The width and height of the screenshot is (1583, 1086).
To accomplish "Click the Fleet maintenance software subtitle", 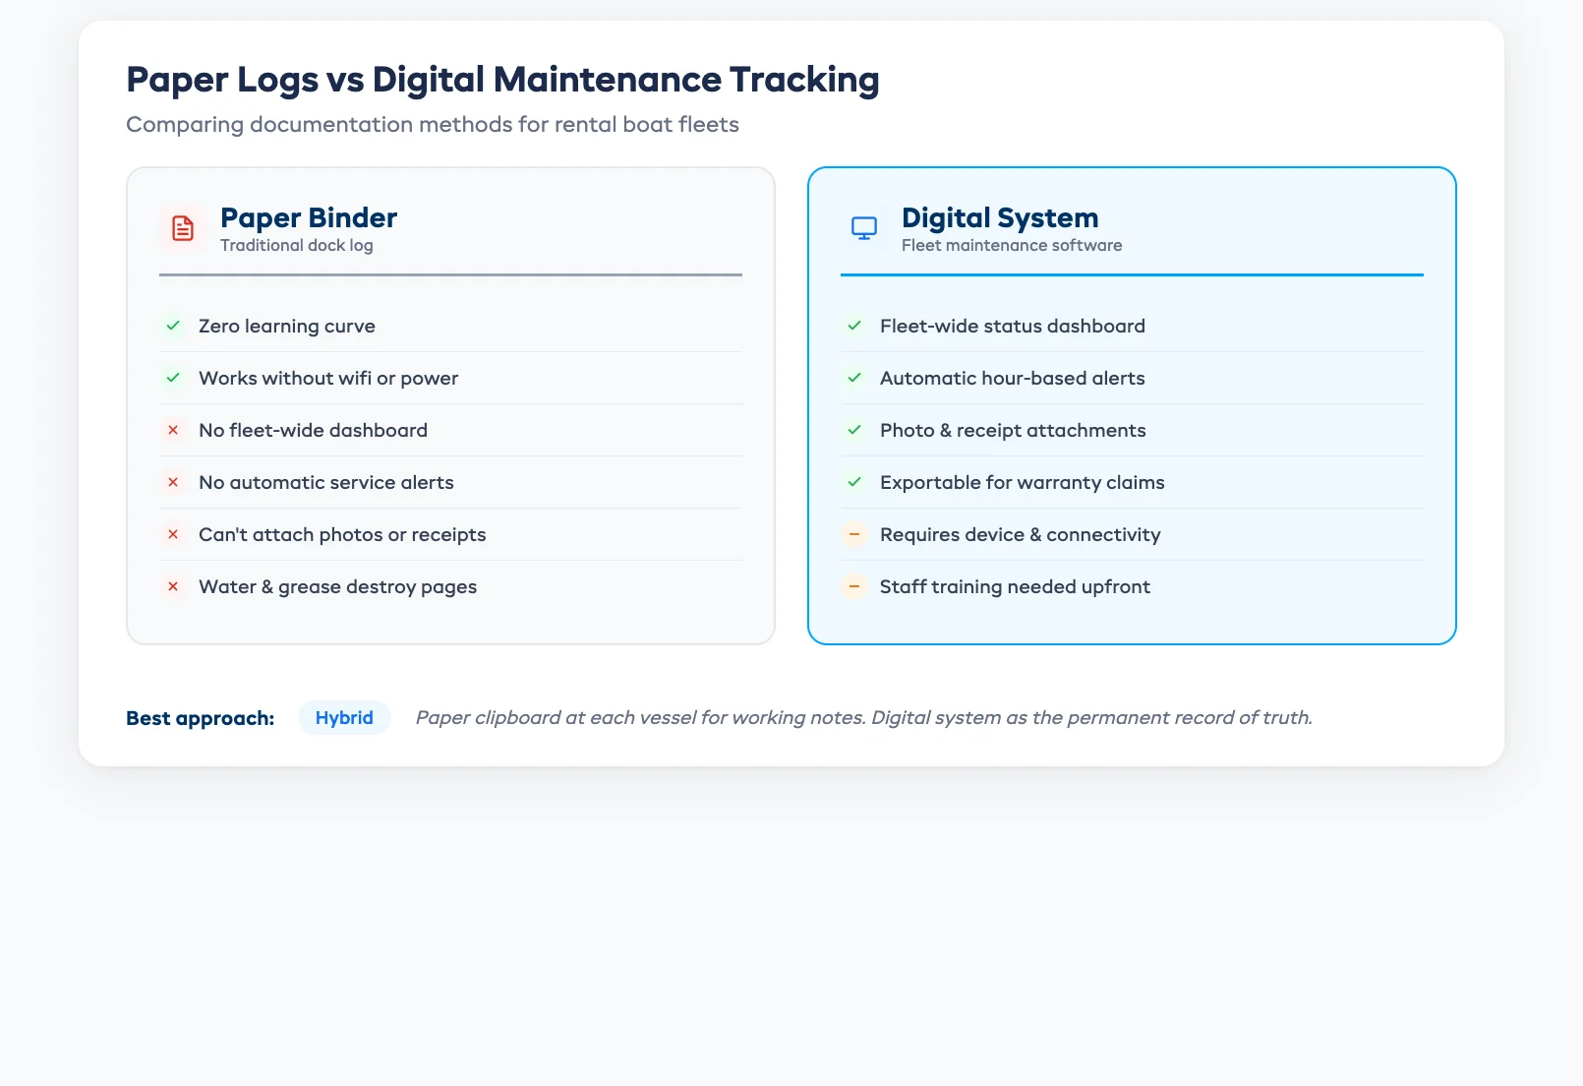I will coord(1012,245).
